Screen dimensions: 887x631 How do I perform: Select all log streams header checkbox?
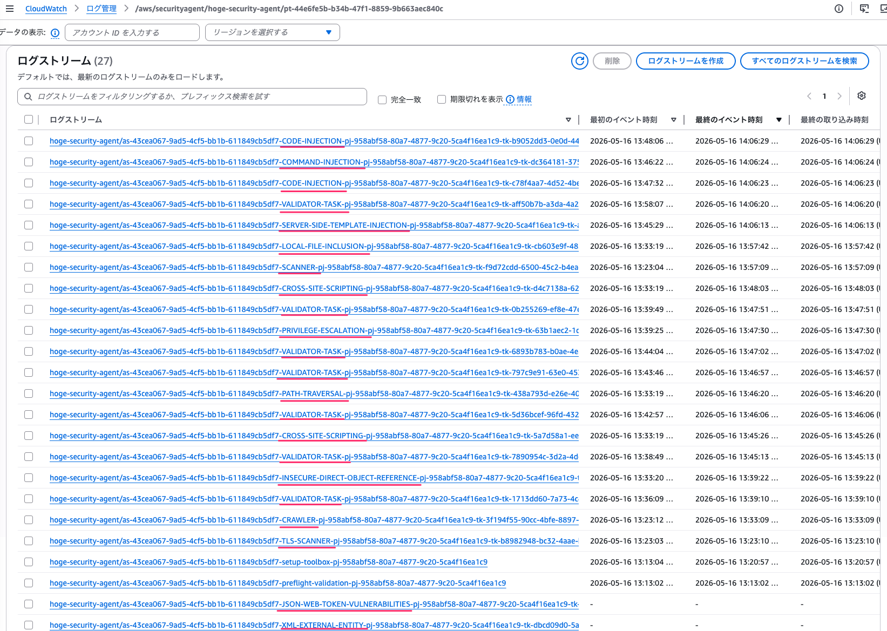tap(29, 120)
